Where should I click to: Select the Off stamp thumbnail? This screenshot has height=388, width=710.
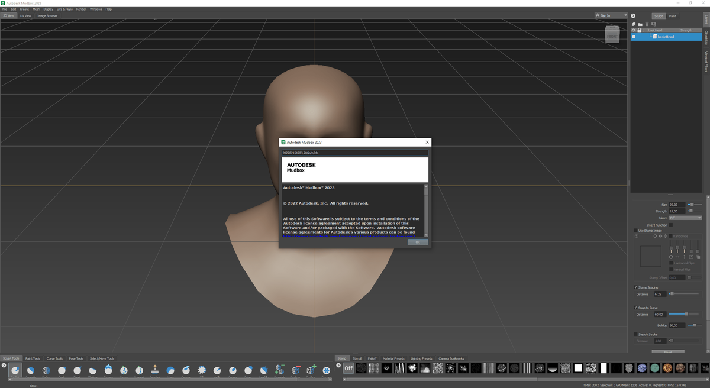[x=348, y=368]
